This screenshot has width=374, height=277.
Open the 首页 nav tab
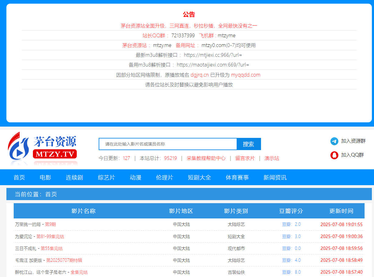pyautogui.click(x=19, y=177)
